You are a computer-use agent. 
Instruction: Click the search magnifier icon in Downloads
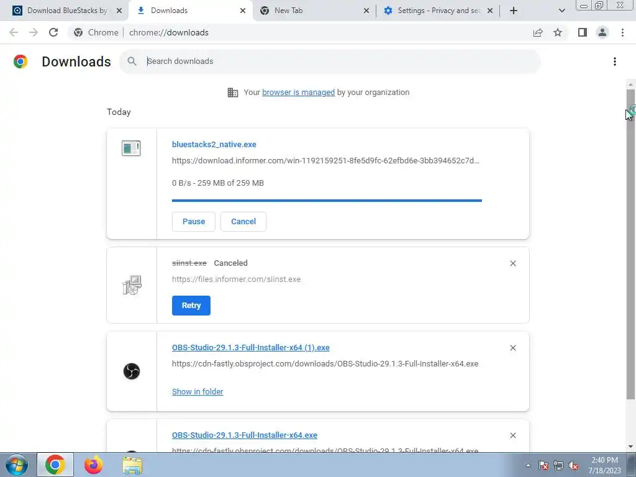pyautogui.click(x=132, y=61)
